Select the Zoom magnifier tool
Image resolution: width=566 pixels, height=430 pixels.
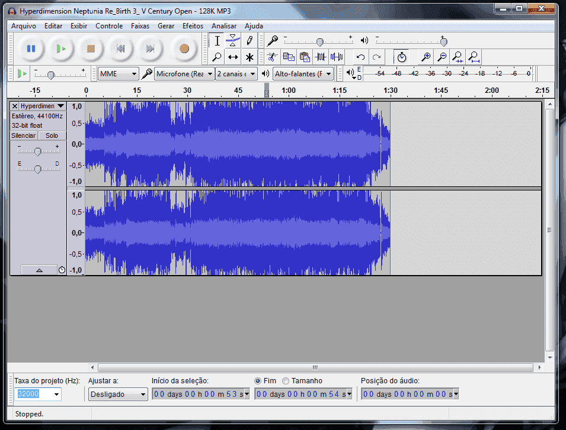pos(217,57)
